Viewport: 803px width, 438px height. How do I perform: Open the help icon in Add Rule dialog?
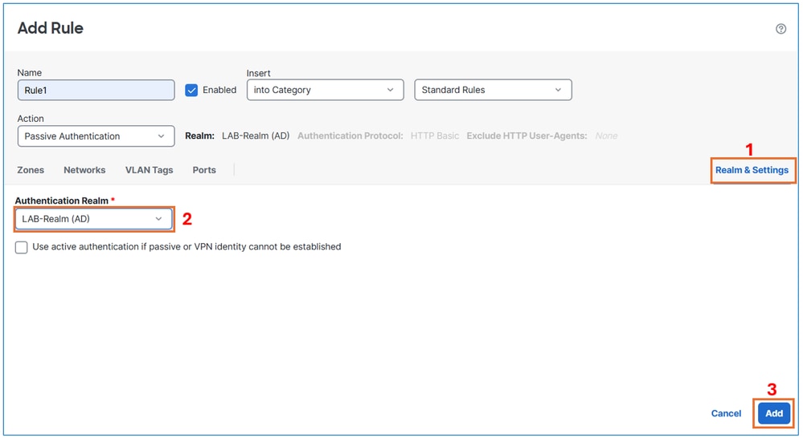coord(780,29)
